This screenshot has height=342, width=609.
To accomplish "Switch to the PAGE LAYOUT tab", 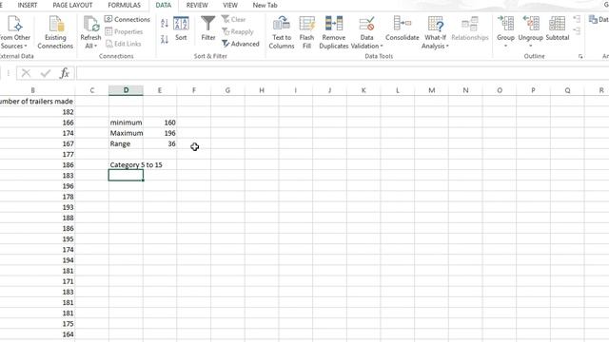I will coord(72,5).
